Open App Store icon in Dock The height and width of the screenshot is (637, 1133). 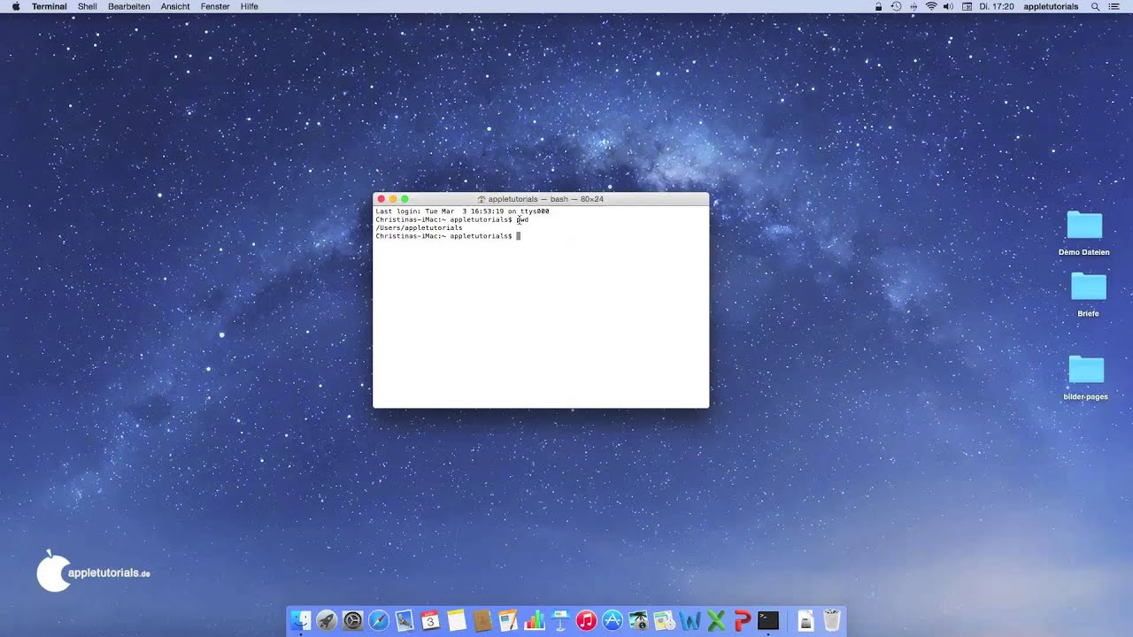coord(613,621)
